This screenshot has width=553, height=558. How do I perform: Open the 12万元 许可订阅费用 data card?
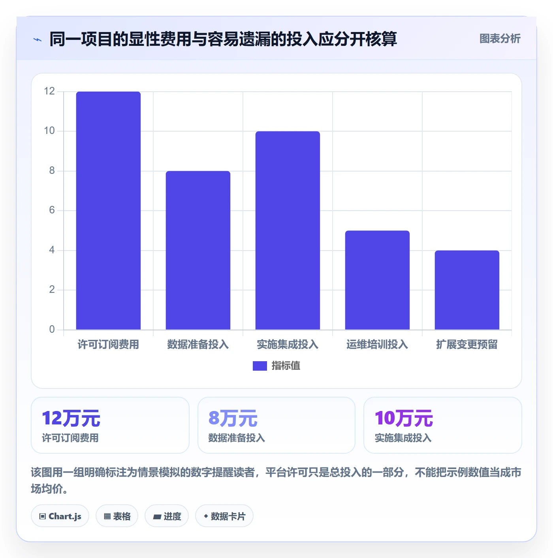point(110,425)
